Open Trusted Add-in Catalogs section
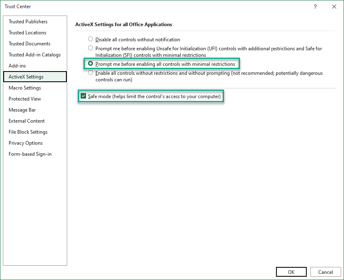 tap(34, 55)
